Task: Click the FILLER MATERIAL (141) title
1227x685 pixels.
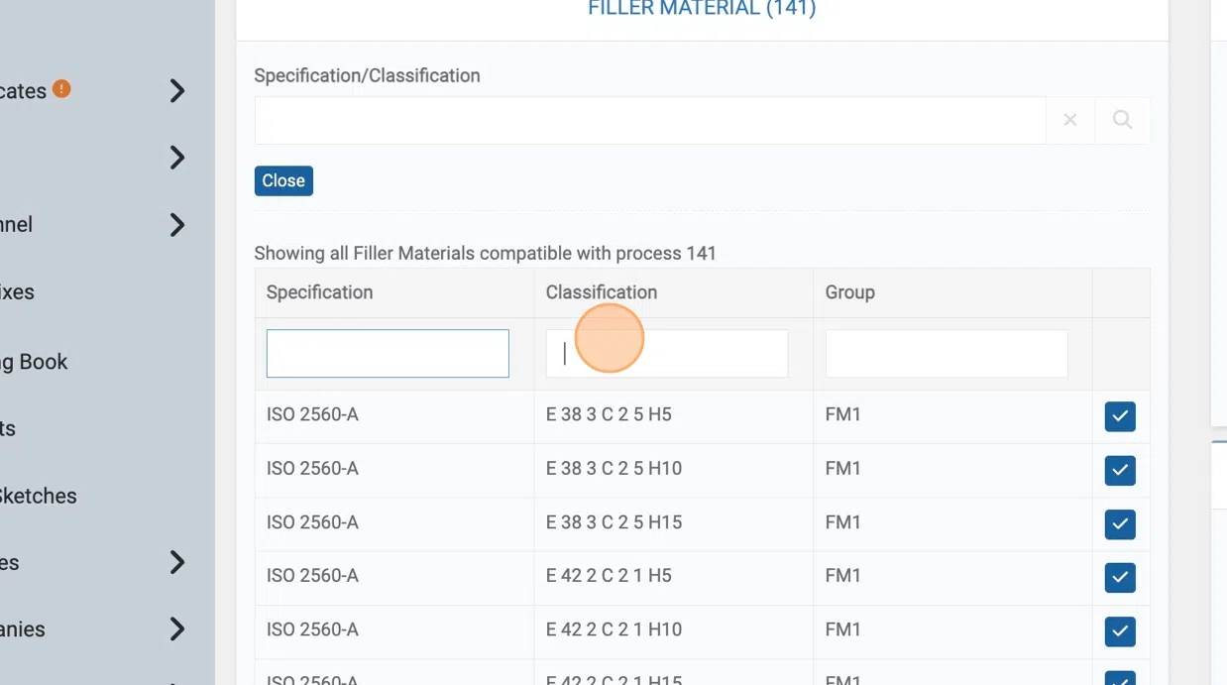Action: coord(702,9)
